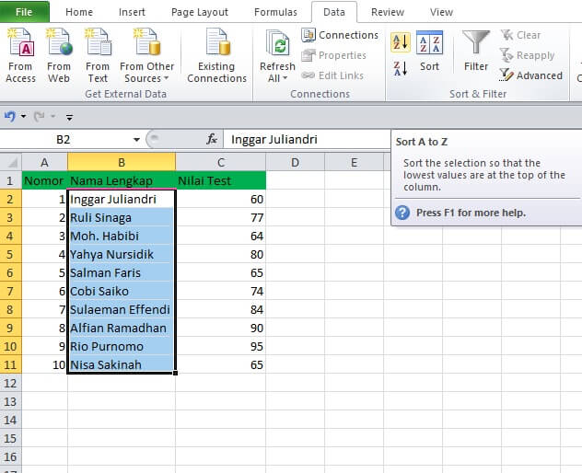Click the help icon in Sort tooltip
This screenshot has height=473, width=582.
tap(402, 213)
